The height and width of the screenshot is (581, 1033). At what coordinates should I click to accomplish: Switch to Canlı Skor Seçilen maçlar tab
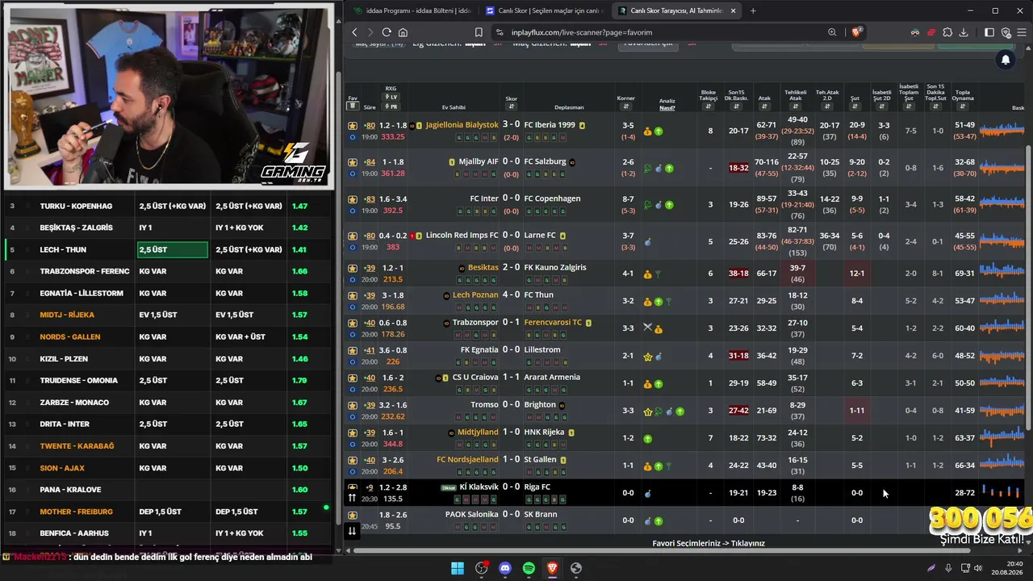(543, 10)
